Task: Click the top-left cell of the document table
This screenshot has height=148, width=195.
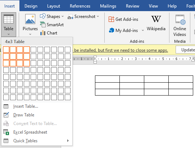Action: click(x=107, y=79)
